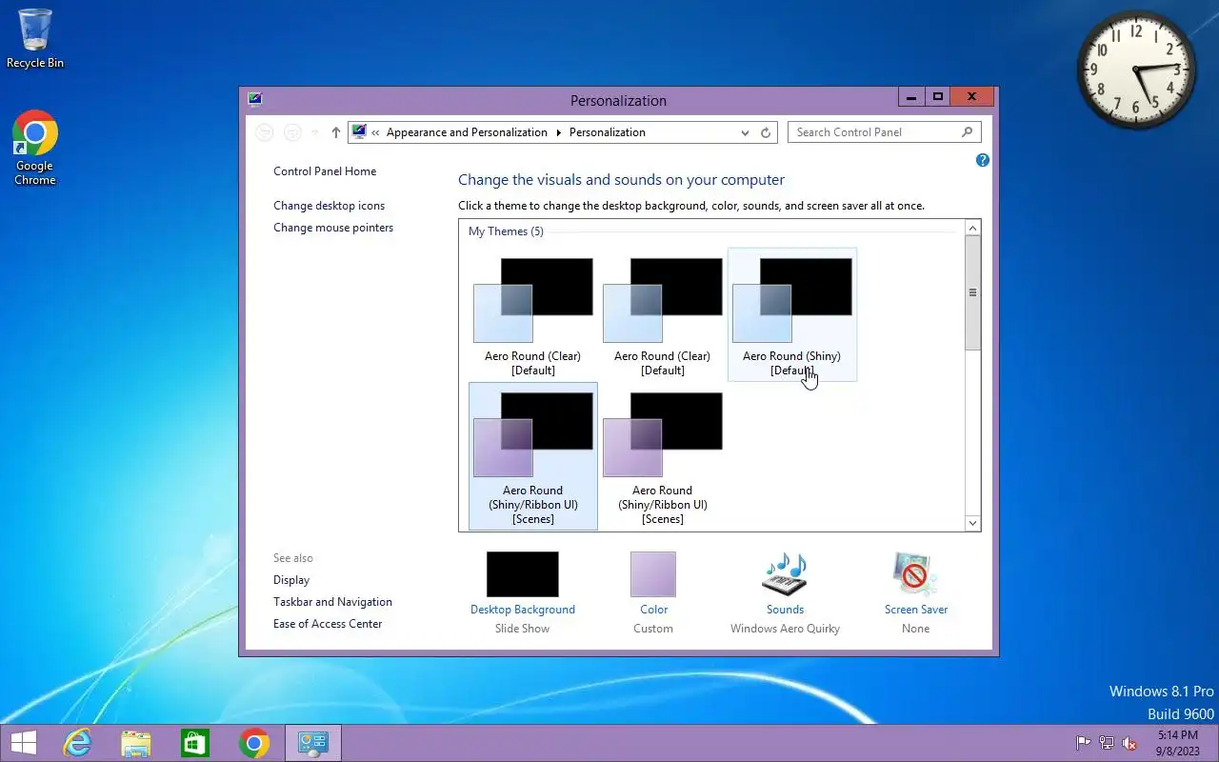Launch Chrome from the taskbar

coord(254,743)
